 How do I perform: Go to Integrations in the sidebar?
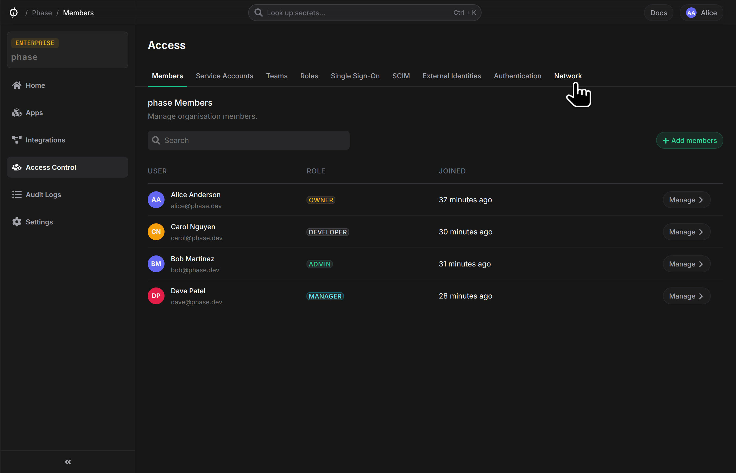point(67,140)
